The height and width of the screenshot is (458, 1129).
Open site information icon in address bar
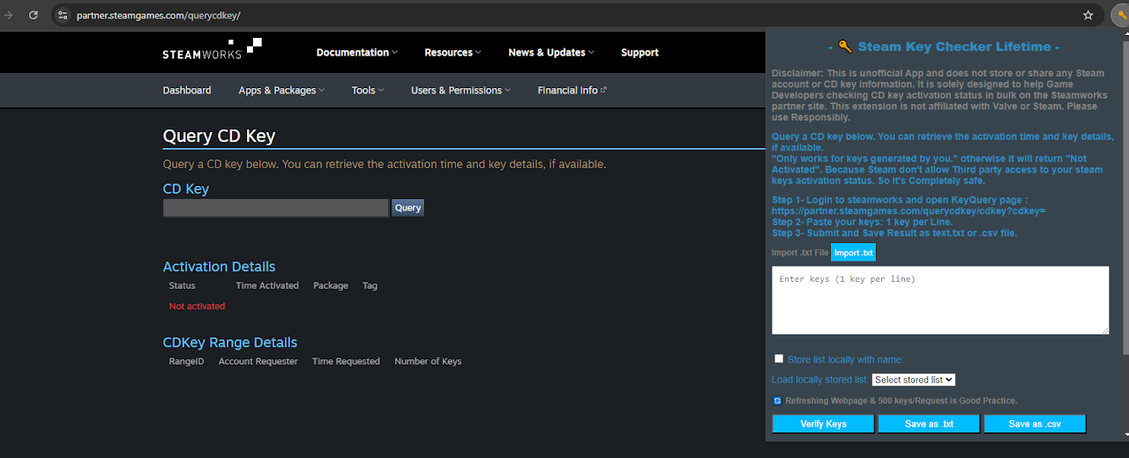62,15
